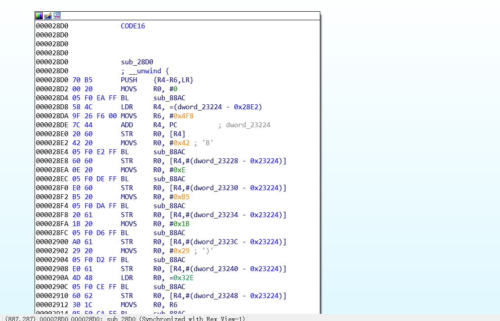Click dword_23248 reference in the STR line
The width and height of the screenshot is (500, 321).
pos(216,296)
